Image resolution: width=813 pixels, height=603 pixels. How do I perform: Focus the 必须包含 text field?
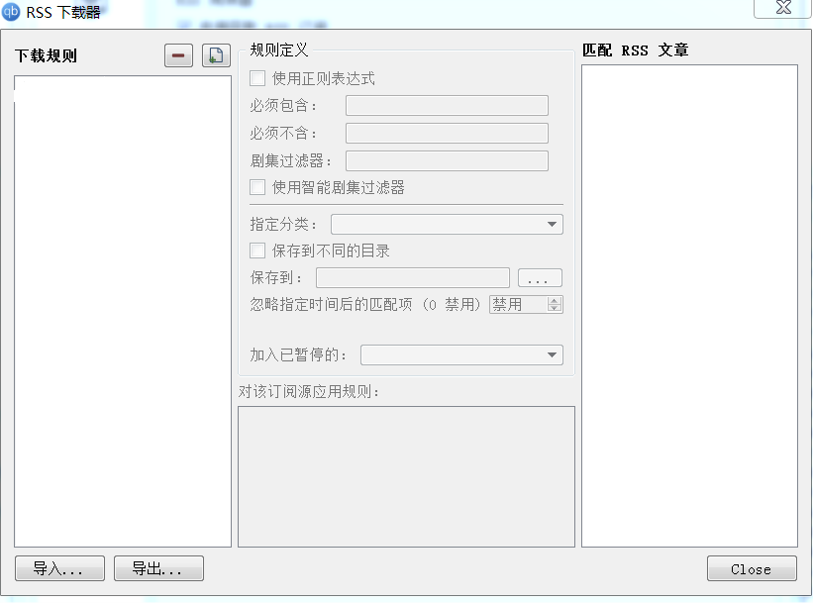click(x=447, y=105)
